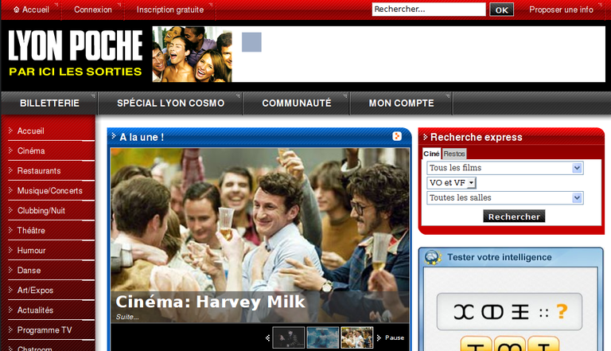Click the orange question mark in the puzzle

562,311
